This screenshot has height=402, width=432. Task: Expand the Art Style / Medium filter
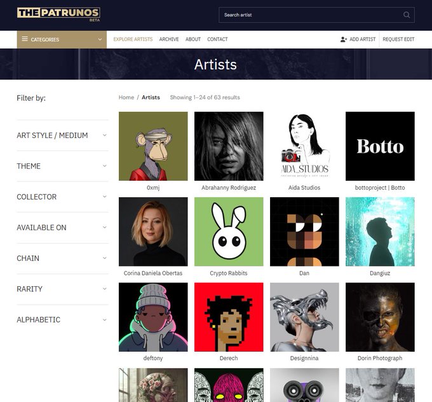(x=62, y=135)
